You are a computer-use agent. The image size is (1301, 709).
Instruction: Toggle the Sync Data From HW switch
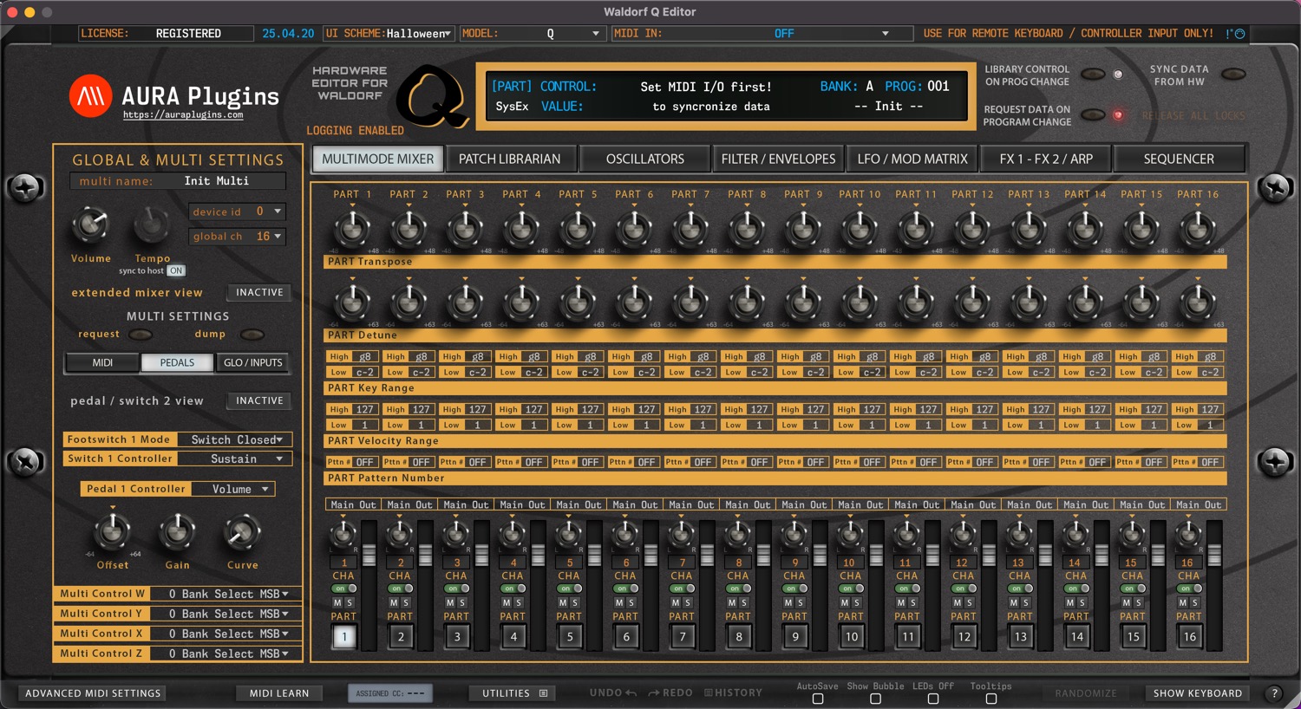1233,75
